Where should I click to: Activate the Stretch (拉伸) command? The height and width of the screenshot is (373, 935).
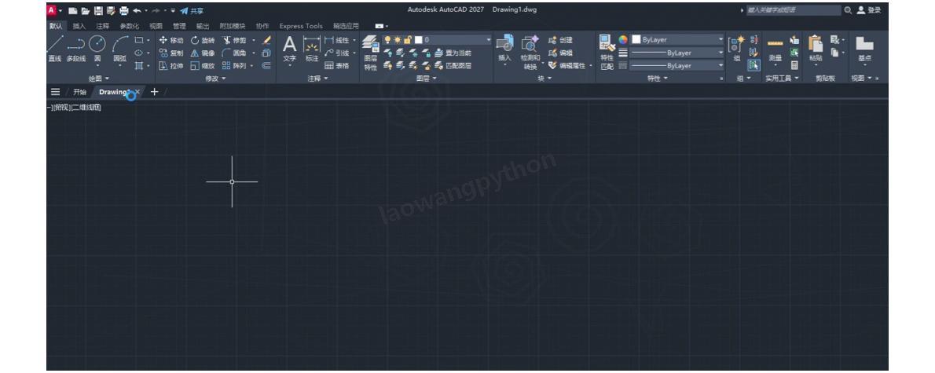(171, 65)
